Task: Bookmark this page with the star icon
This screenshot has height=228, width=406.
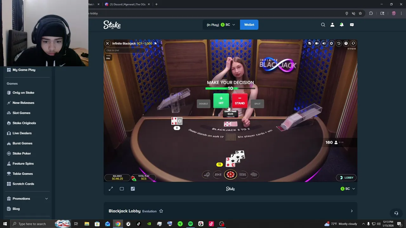Action: [360, 13]
